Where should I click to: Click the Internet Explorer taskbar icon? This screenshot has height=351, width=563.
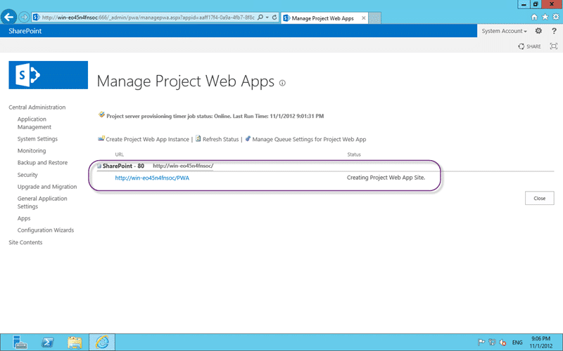(102, 342)
